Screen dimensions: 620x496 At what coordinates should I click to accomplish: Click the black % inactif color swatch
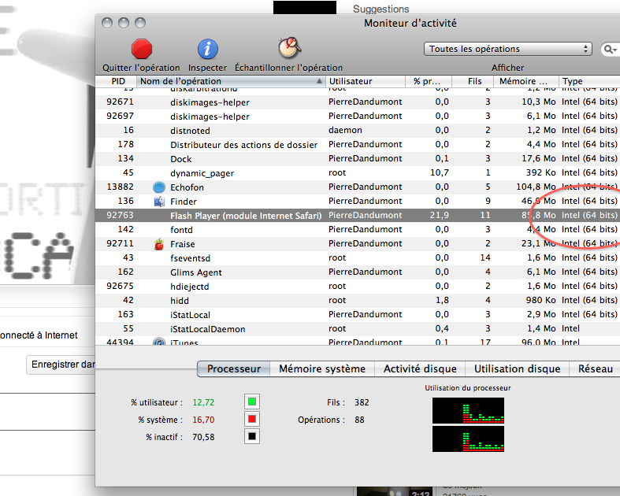click(251, 437)
